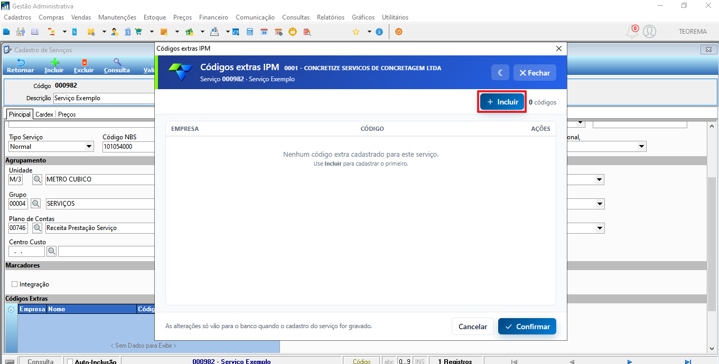Click the calculator icon in toolbar
The width and height of the screenshot is (719, 364).
pyautogui.click(x=250, y=32)
